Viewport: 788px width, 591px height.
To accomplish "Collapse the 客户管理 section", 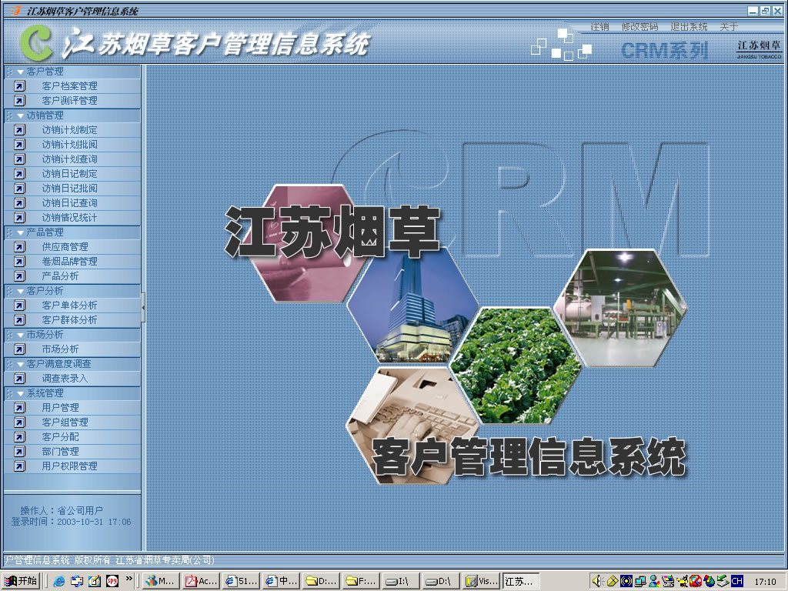I will click(21, 72).
